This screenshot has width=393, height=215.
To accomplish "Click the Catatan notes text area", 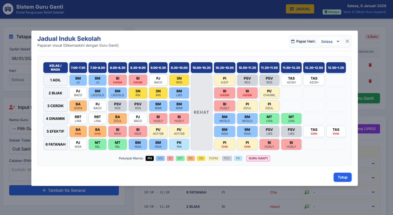I will pyautogui.click(x=20, y=173).
